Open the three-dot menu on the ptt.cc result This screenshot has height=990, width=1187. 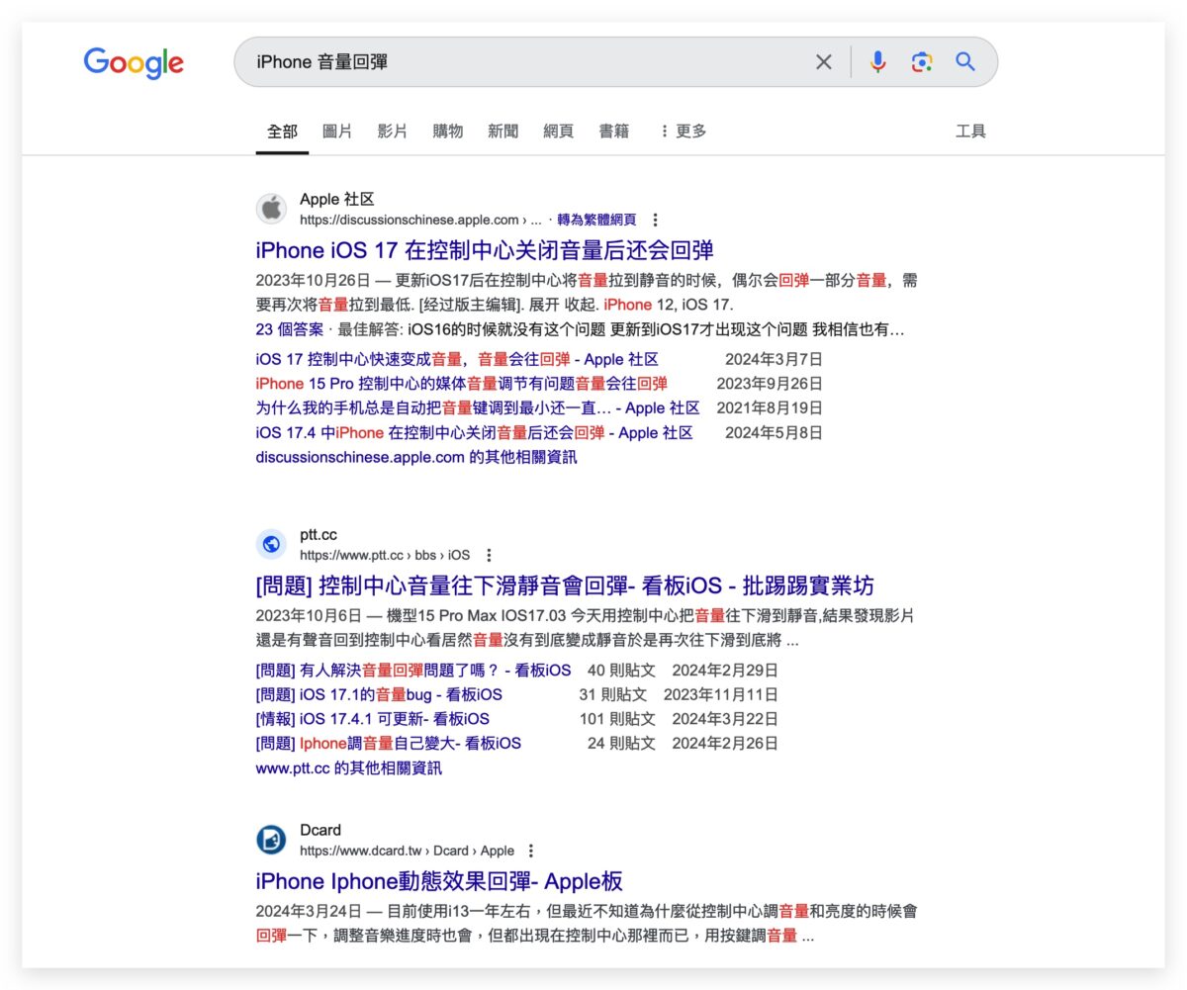point(491,556)
